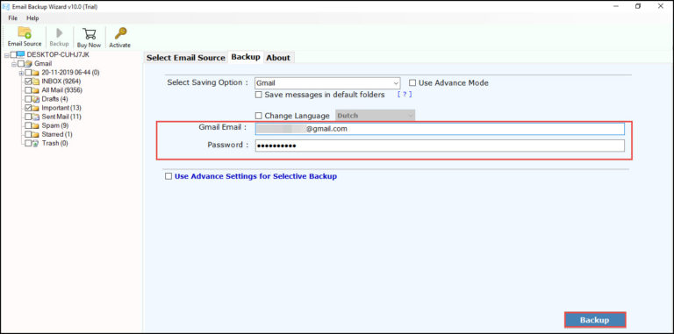This screenshot has height=334, width=674.
Task: Click the All Mail folder icon
Action: pyautogui.click(x=36, y=90)
